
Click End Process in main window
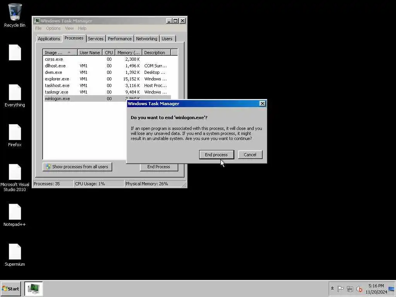159,167
